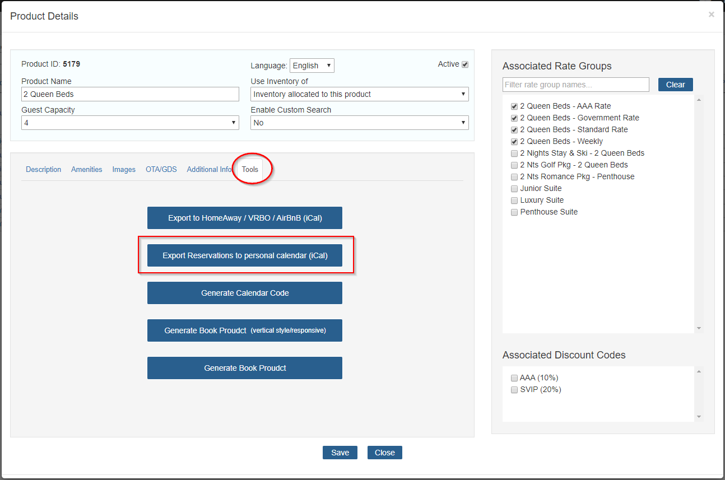Screen dimensions: 725x480
Task: Click rate groups scrollbar down arrow
Action: pyautogui.click(x=699, y=328)
